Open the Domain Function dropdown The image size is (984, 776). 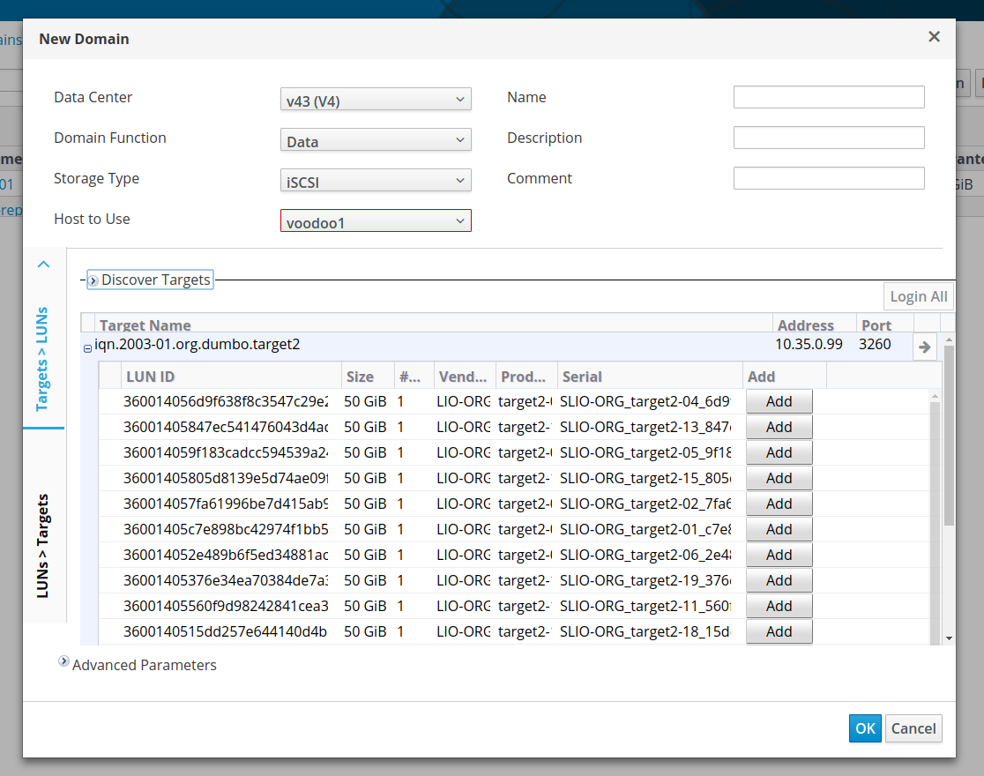[375, 140]
